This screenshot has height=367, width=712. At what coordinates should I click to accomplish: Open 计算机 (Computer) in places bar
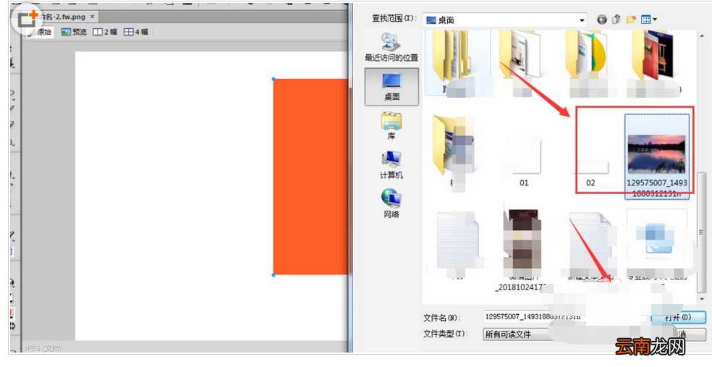[391, 165]
